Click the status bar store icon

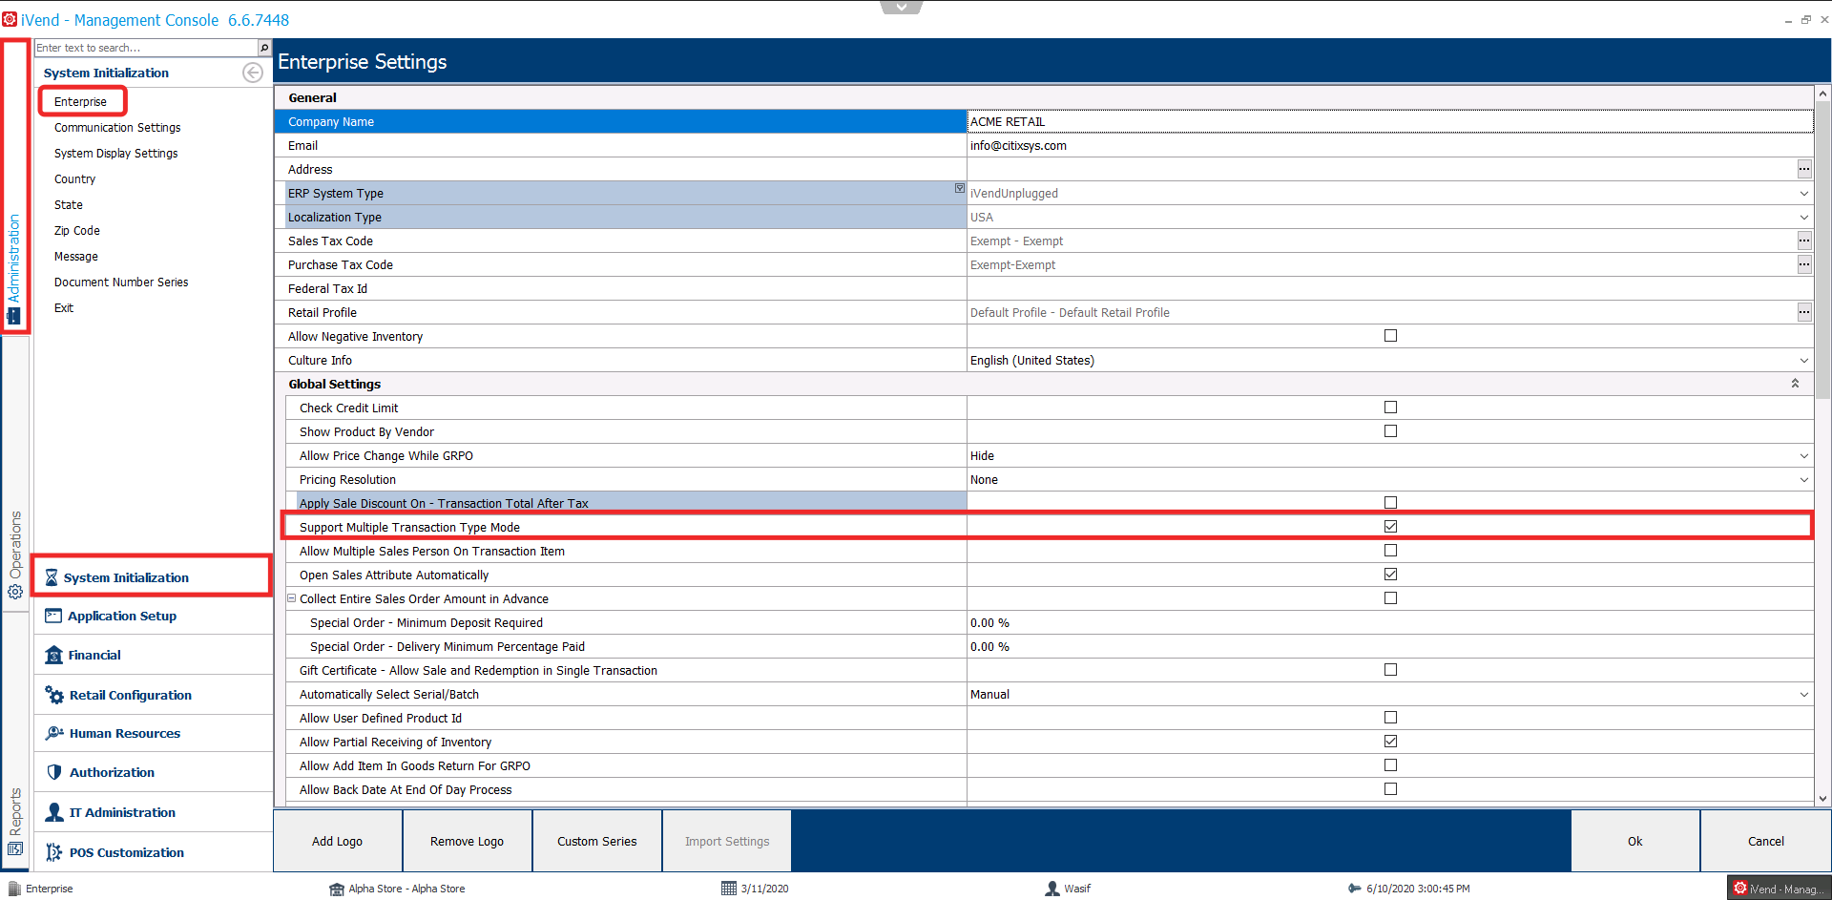coord(337,889)
